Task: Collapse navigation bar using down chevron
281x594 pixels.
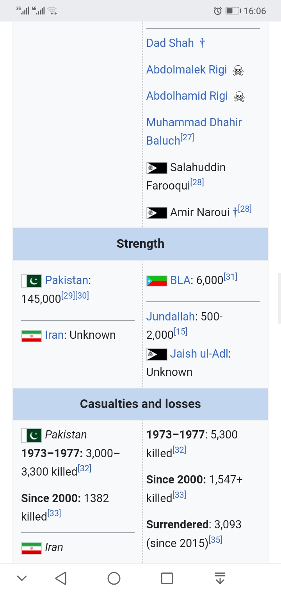Action: [x=22, y=578]
